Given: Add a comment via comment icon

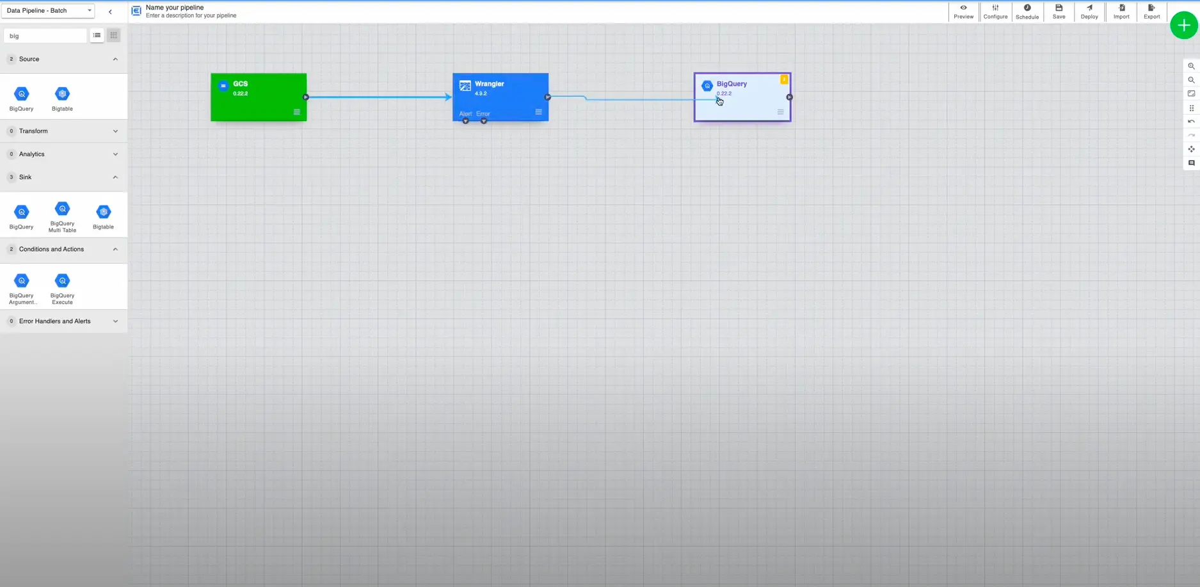Looking at the screenshot, I should pos(1191,163).
